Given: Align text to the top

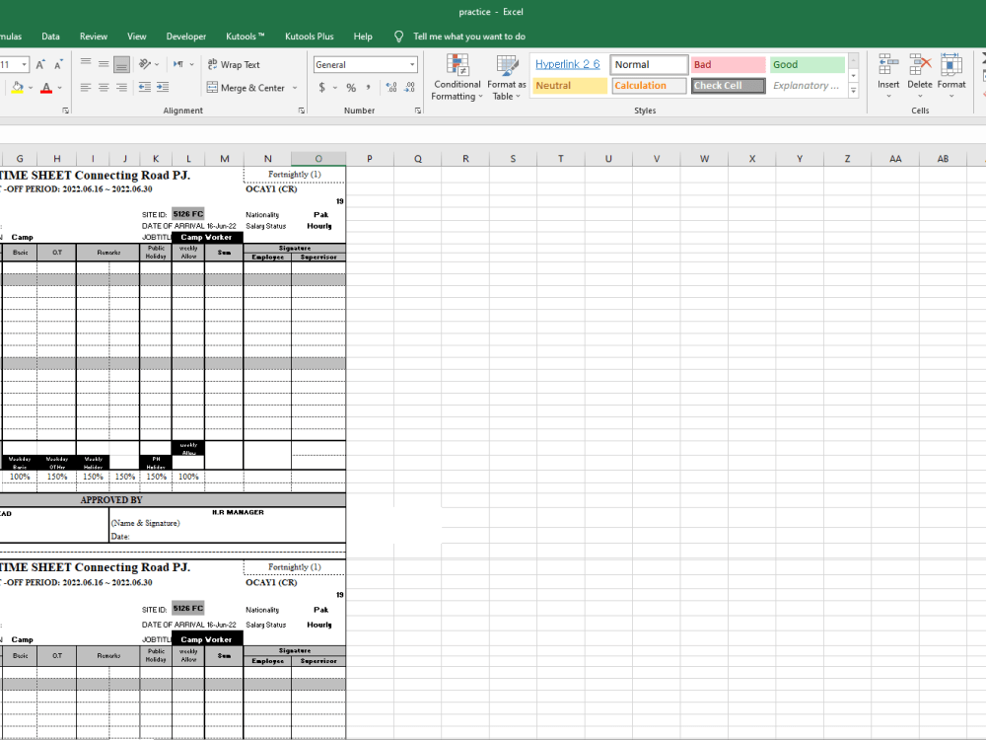Looking at the screenshot, I should pos(86,64).
